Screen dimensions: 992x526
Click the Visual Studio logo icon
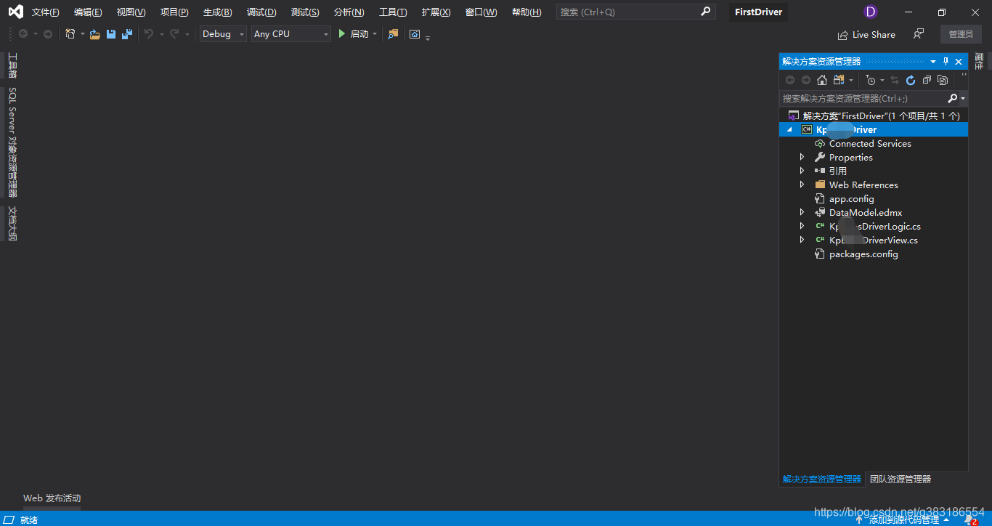point(15,12)
